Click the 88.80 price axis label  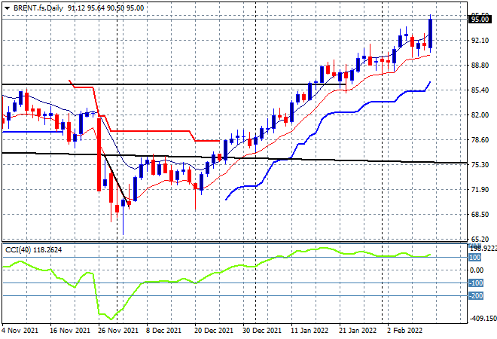(x=480, y=66)
